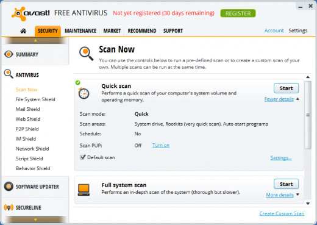Click the avast! logo
This screenshot has width=317, height=225.
click(x=30, y=13)
